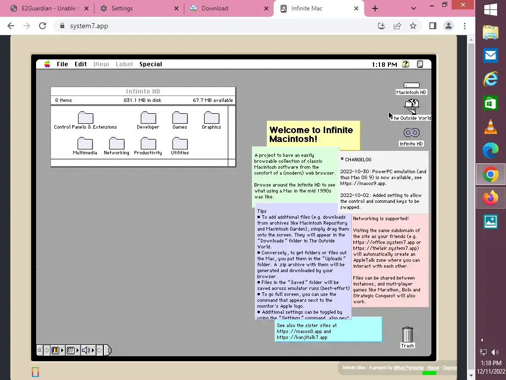Viewport: 506px width, 380px height.
Task: Open the tab search chevron dropdown
Action: (414, 8)
